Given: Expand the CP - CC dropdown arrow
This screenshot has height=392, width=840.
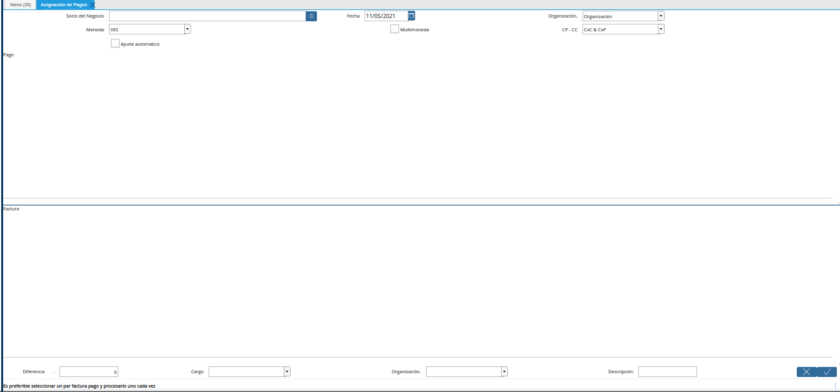Looking at the screenshot, I should pyautogui.click(x=661, y=29).
